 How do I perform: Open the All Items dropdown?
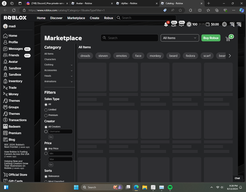coord(180,38)
